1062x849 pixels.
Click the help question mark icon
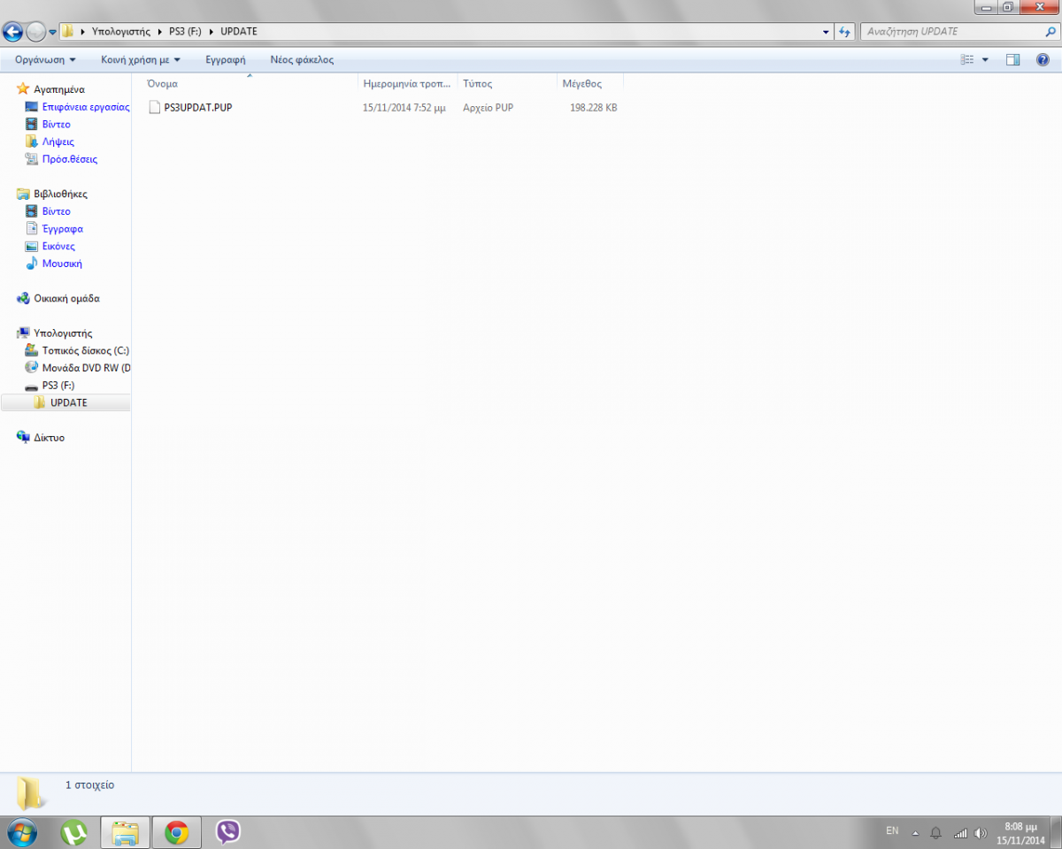[1043, 59]
